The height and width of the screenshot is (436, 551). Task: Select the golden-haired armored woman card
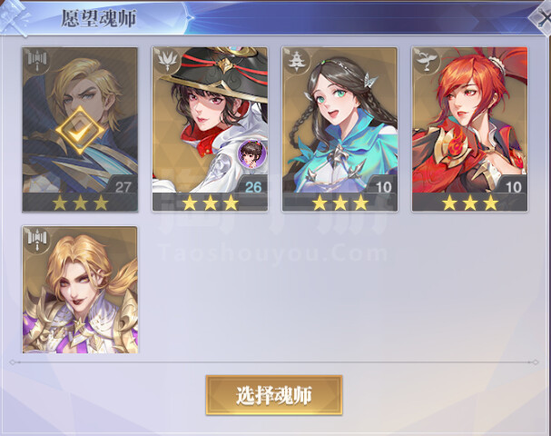[80, 290]
